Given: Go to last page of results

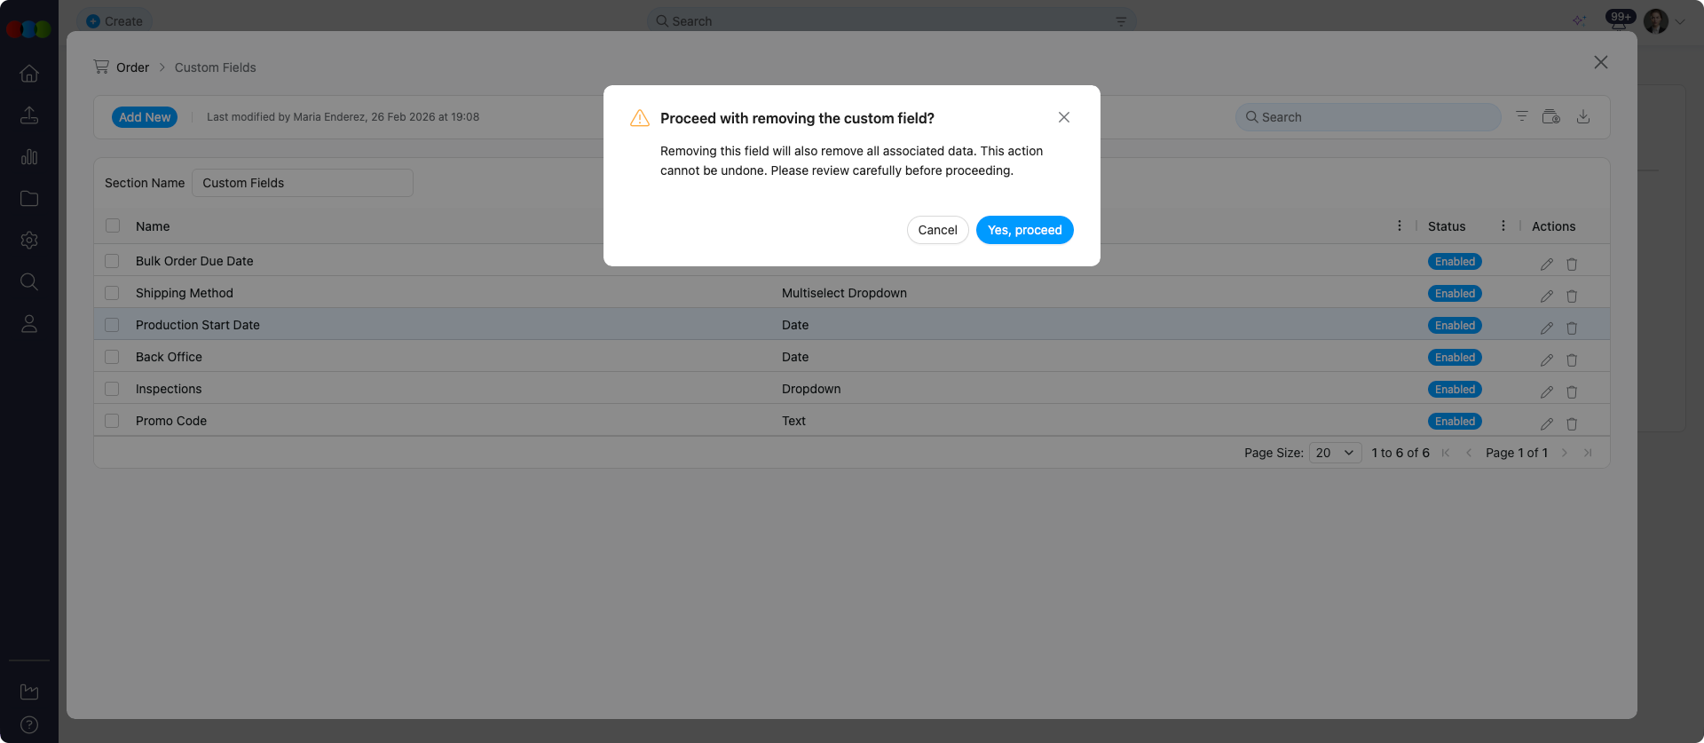Looking at the screenshot, I should 1588,453.
